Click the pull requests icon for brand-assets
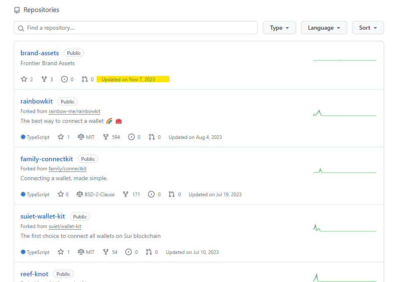This screenshot has height=282, width=396. [x=85, y=79]
